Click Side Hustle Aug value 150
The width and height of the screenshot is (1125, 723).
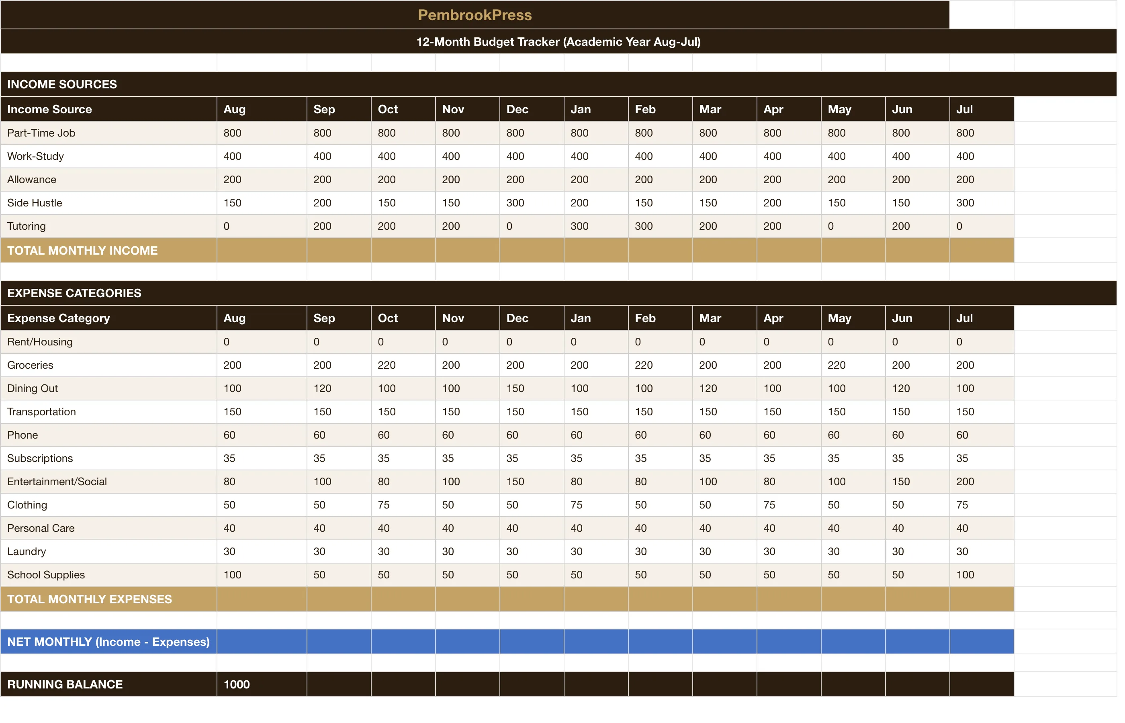coord(262,203)
